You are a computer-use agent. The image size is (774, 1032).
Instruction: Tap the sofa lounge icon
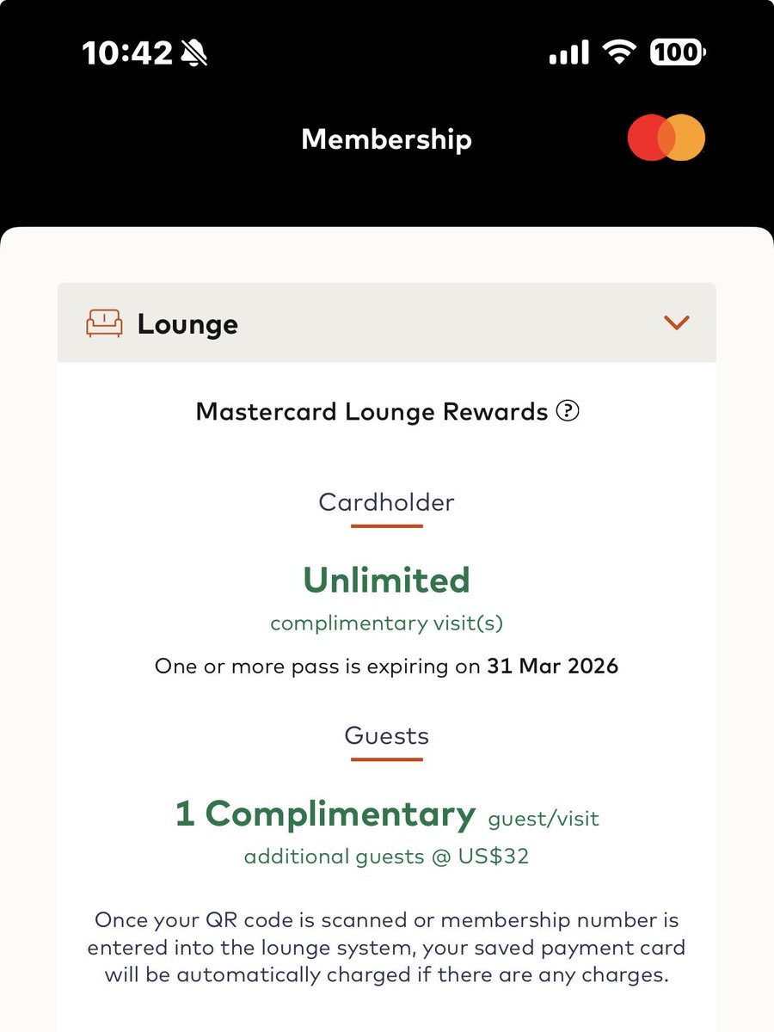(104, 323)
